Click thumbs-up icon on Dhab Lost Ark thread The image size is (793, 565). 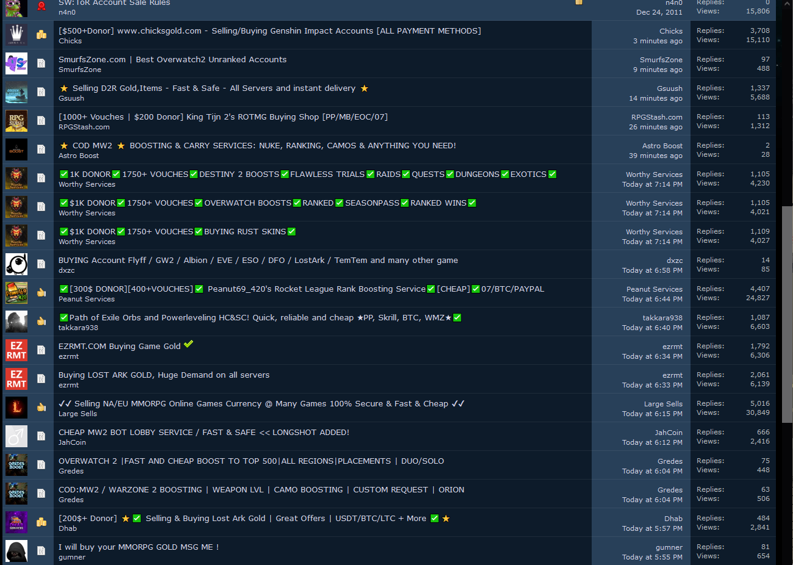click(x=41, y=522)
